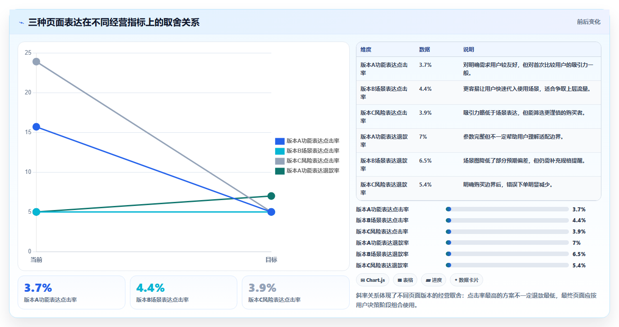The image size is (619, 327).
Task: Click the 数据 table column header
Action: click(425, 50)
